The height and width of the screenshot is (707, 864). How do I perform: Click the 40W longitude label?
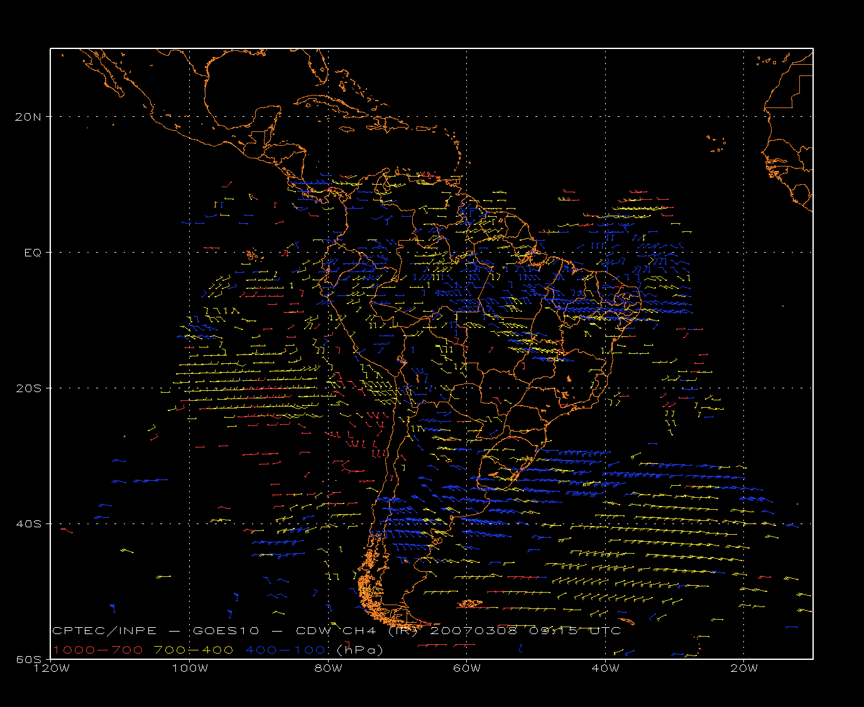pyautogui.click(x=605, y=668)
